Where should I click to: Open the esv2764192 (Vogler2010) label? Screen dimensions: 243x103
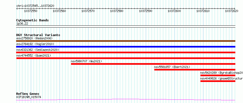pyautogui.click(x=35, y=44)
